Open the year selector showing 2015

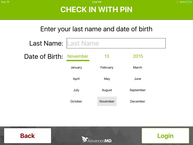coord(138,56)
